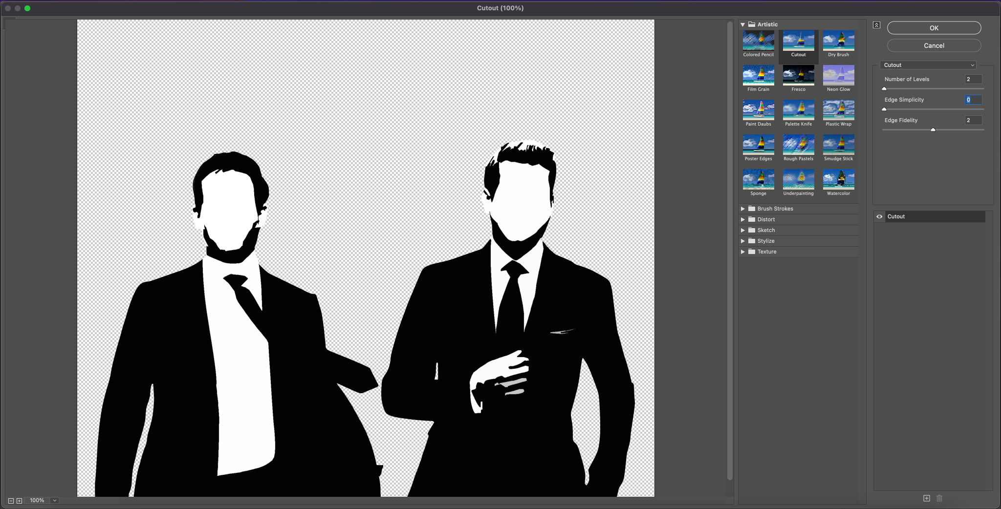Click the Edge Fidelity slider handle
The image size is (1001, 509).
[933, 130]
